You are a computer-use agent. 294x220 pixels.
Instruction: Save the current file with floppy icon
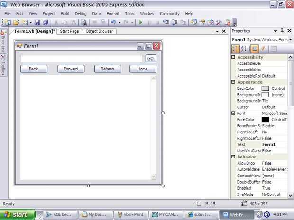37,22
